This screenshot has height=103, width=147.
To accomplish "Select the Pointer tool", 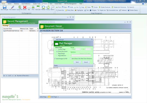I will tap(94, 7).
